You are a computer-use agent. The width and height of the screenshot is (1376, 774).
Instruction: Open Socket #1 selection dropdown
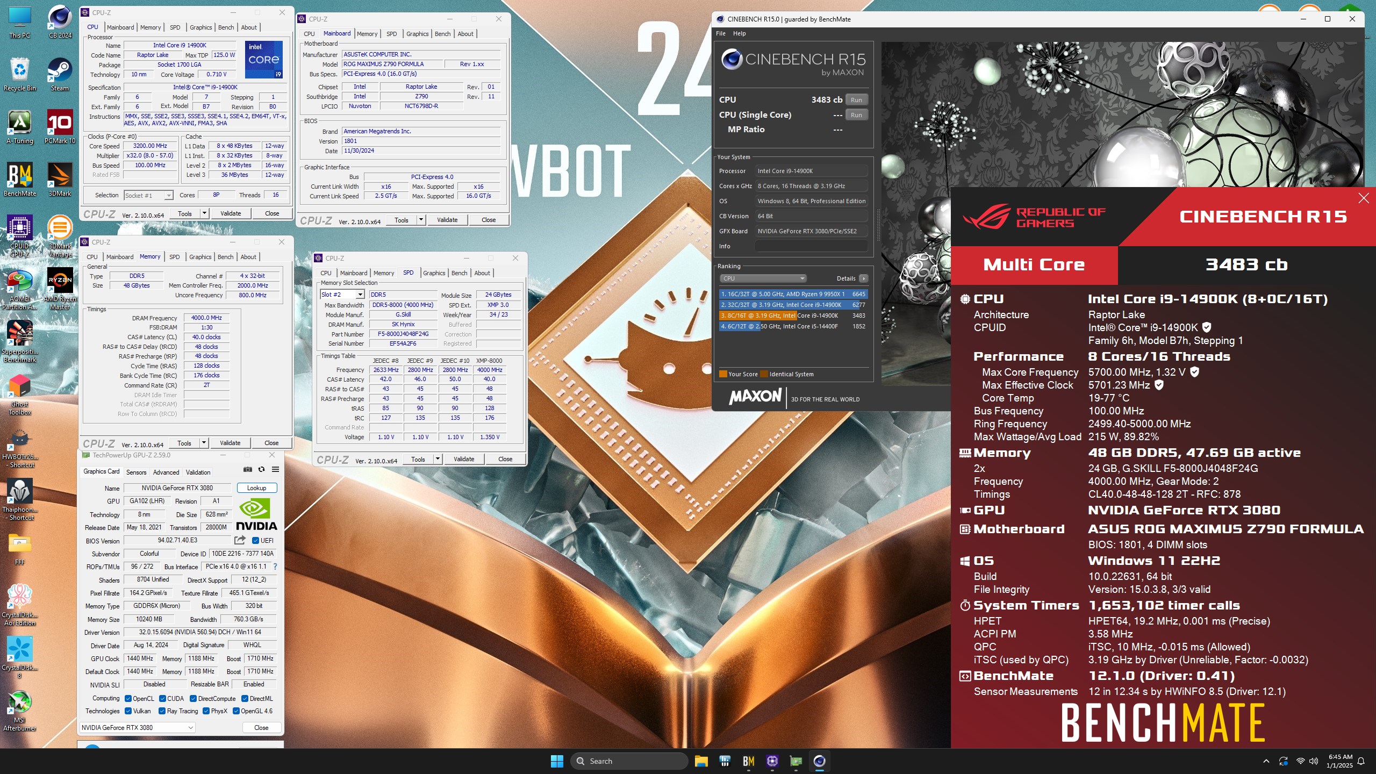pos(148,195)
